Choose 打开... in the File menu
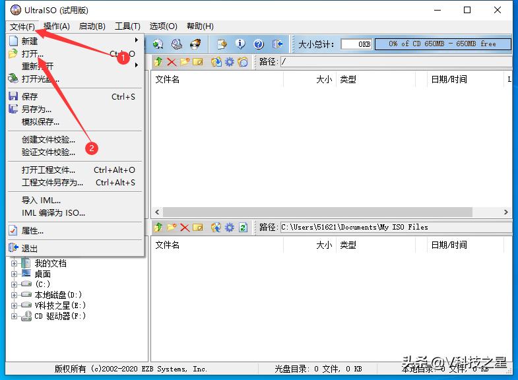 click(75, 53)
